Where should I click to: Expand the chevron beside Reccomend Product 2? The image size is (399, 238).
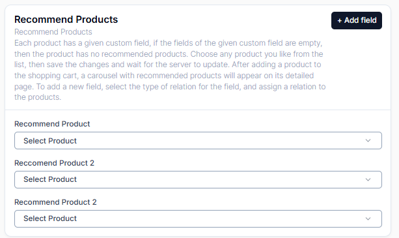[x=368, y=180]
